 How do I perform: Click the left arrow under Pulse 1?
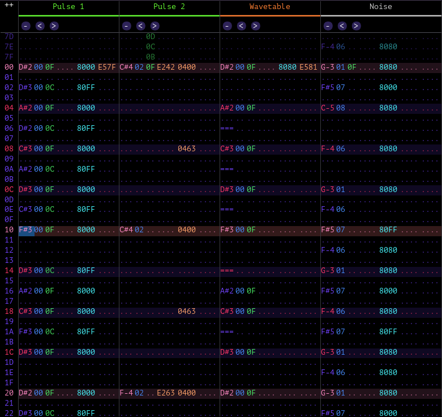(x=40, y=25)
